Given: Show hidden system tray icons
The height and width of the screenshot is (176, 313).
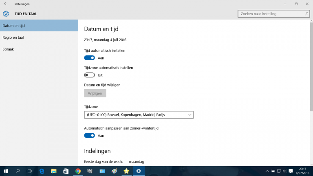Looking at the screenshot, I should coord(267,171).
